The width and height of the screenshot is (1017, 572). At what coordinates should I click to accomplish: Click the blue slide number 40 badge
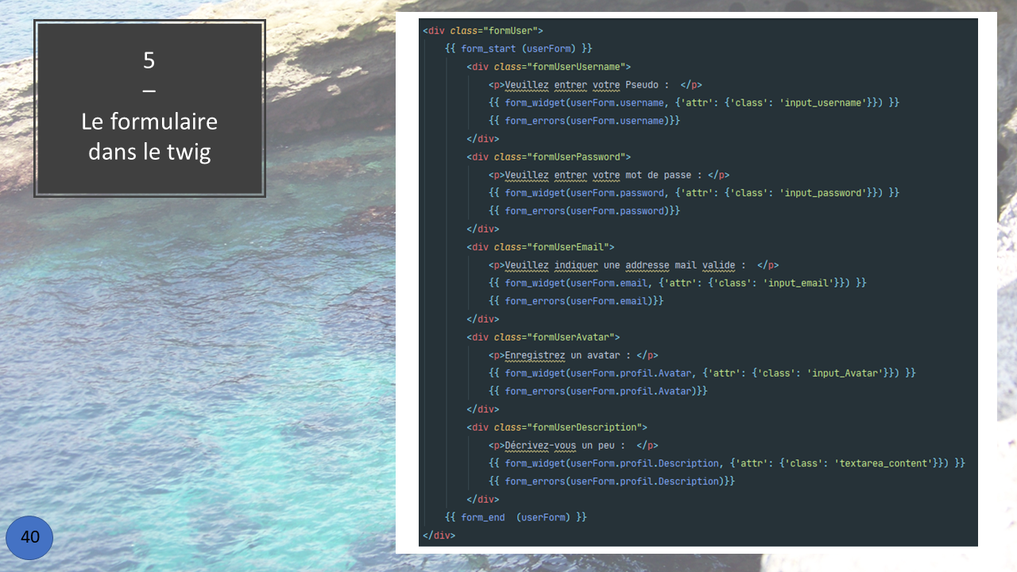[x=29, y=538]
